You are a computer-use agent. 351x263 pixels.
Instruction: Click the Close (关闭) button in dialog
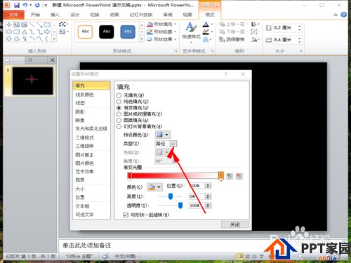(x=234, y=224)
